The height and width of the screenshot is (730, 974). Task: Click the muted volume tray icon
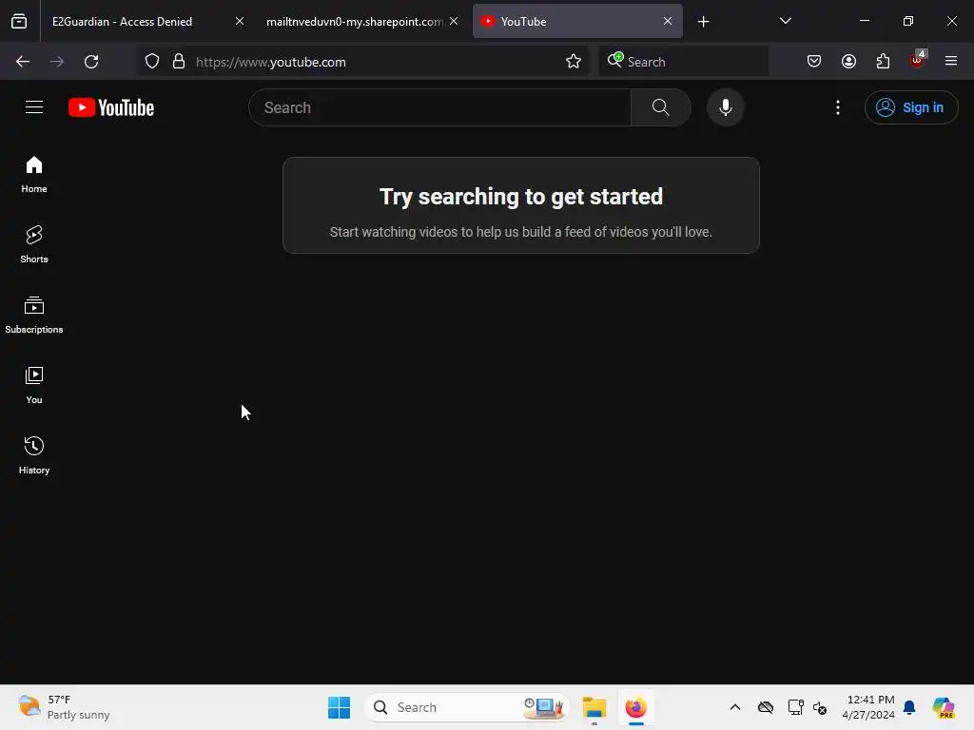820,707
